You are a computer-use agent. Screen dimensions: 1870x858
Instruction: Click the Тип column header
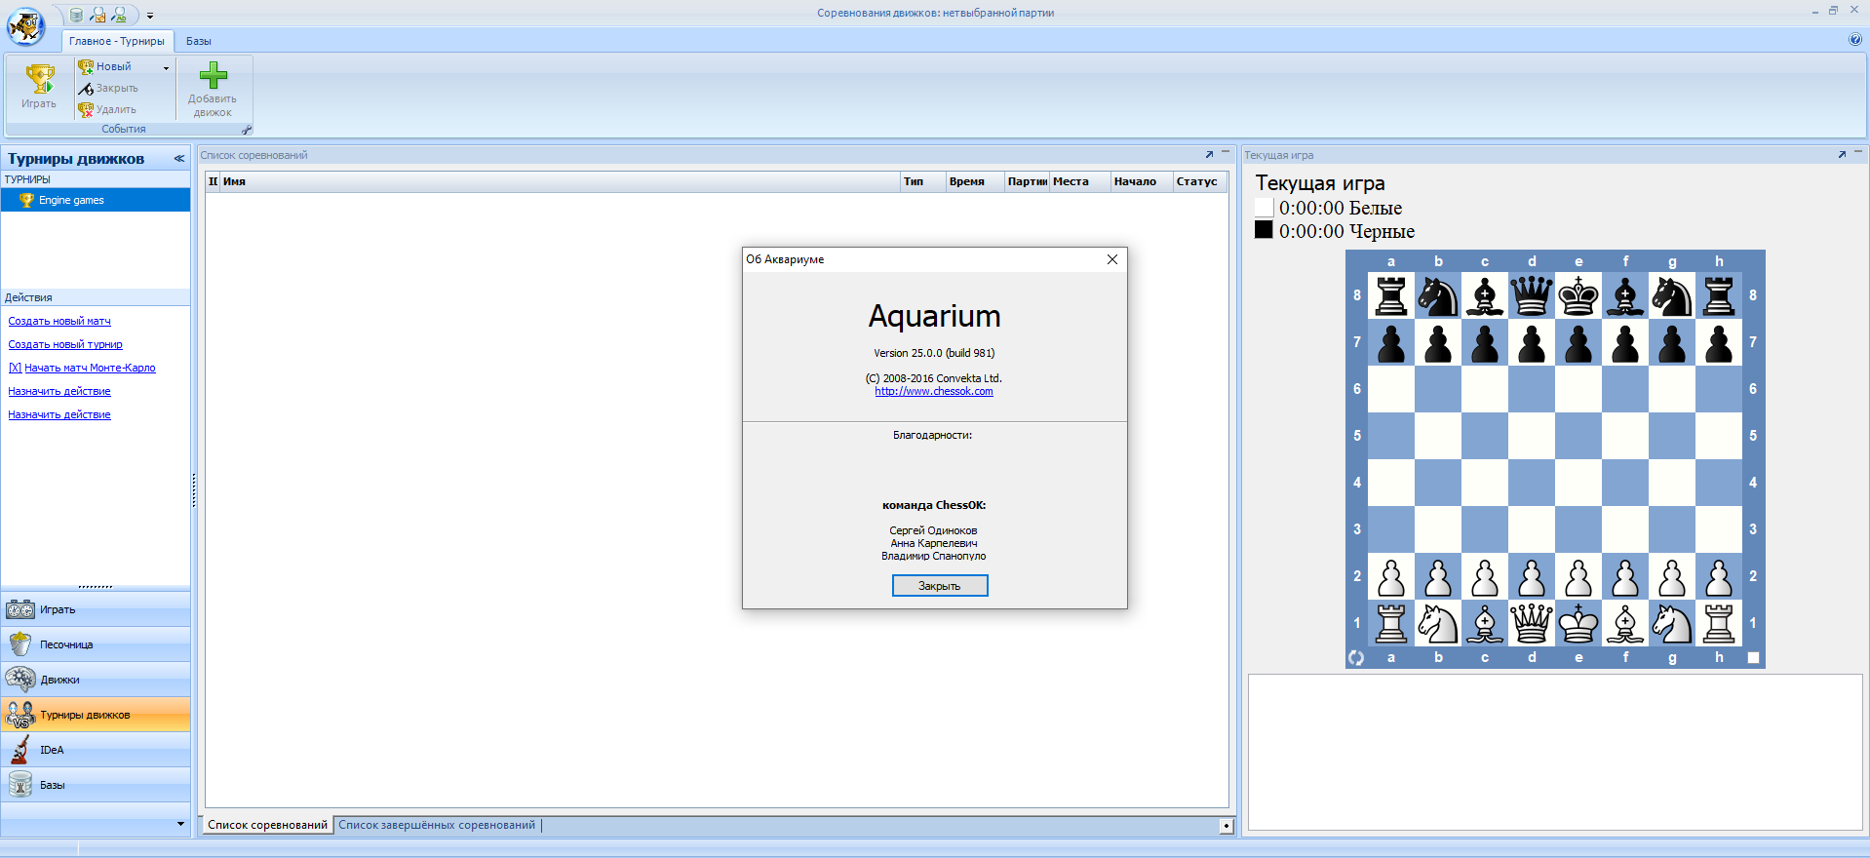(x=923, y=181)
